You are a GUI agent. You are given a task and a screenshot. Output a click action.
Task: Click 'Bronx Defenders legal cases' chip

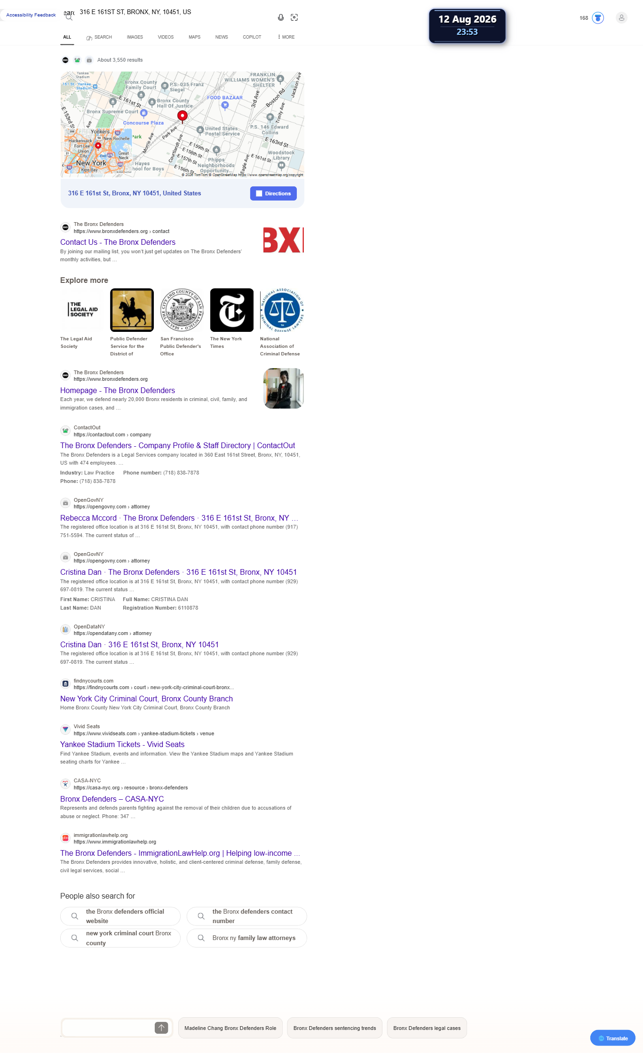tap(427, 1028)
